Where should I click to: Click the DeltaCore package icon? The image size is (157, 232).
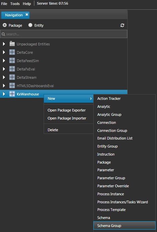click(x=12, y=52)
